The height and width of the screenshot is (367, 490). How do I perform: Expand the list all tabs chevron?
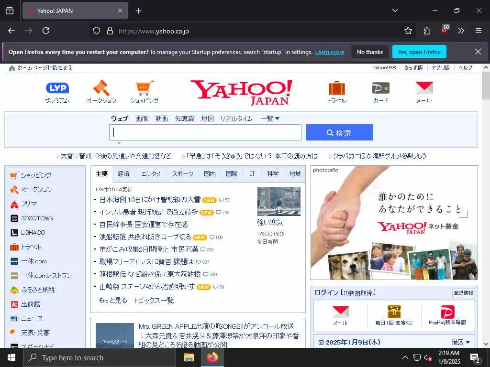point(395,11)
